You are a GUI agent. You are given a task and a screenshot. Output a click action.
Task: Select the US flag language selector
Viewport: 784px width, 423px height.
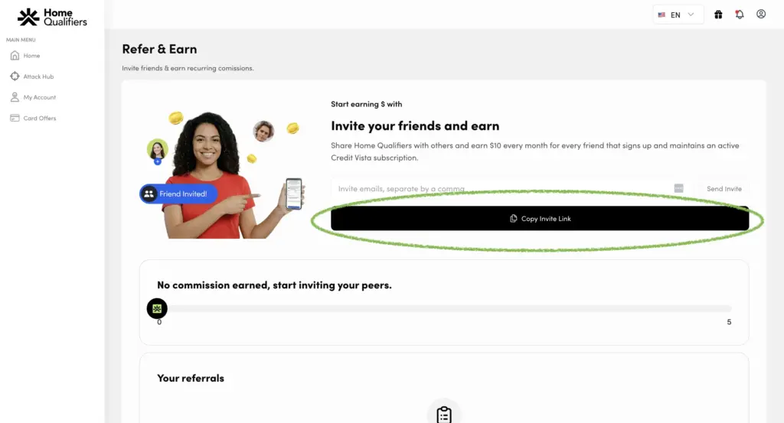click(x=661, y=15)
